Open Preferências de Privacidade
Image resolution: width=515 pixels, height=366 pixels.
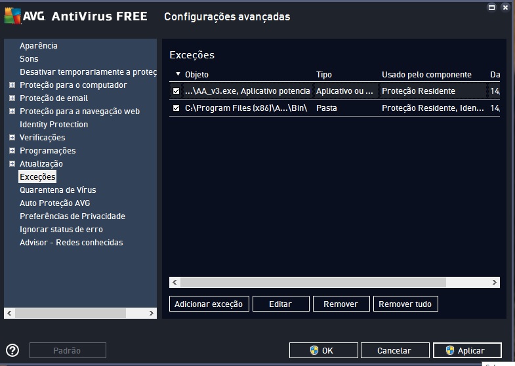[x=72, y=216]
